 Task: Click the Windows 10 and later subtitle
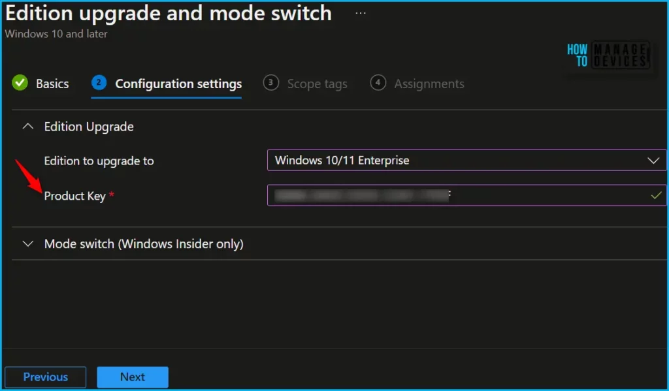(56, 34)
